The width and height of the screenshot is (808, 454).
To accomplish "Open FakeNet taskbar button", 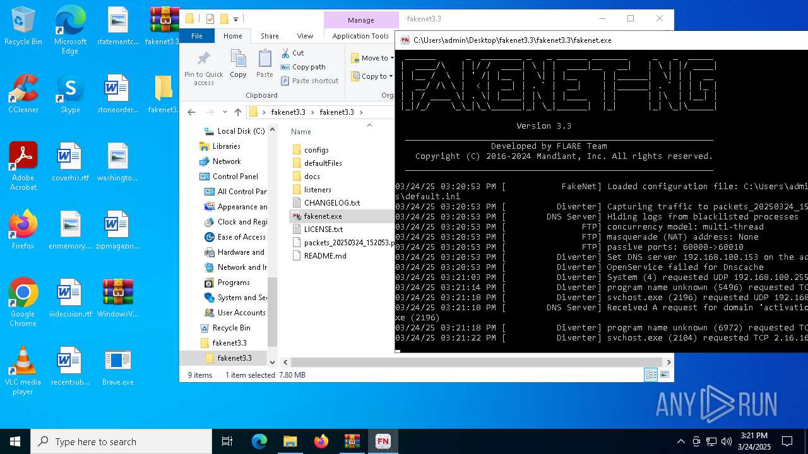I will tap(383, 441).
